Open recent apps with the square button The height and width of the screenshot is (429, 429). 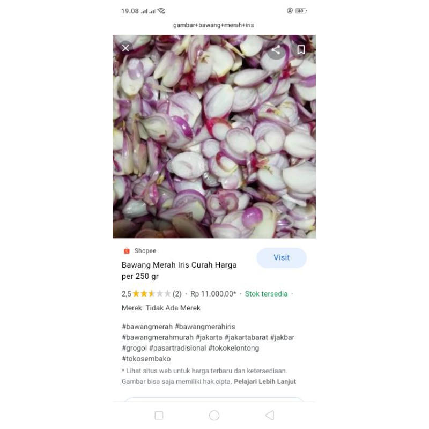point(159,415)
